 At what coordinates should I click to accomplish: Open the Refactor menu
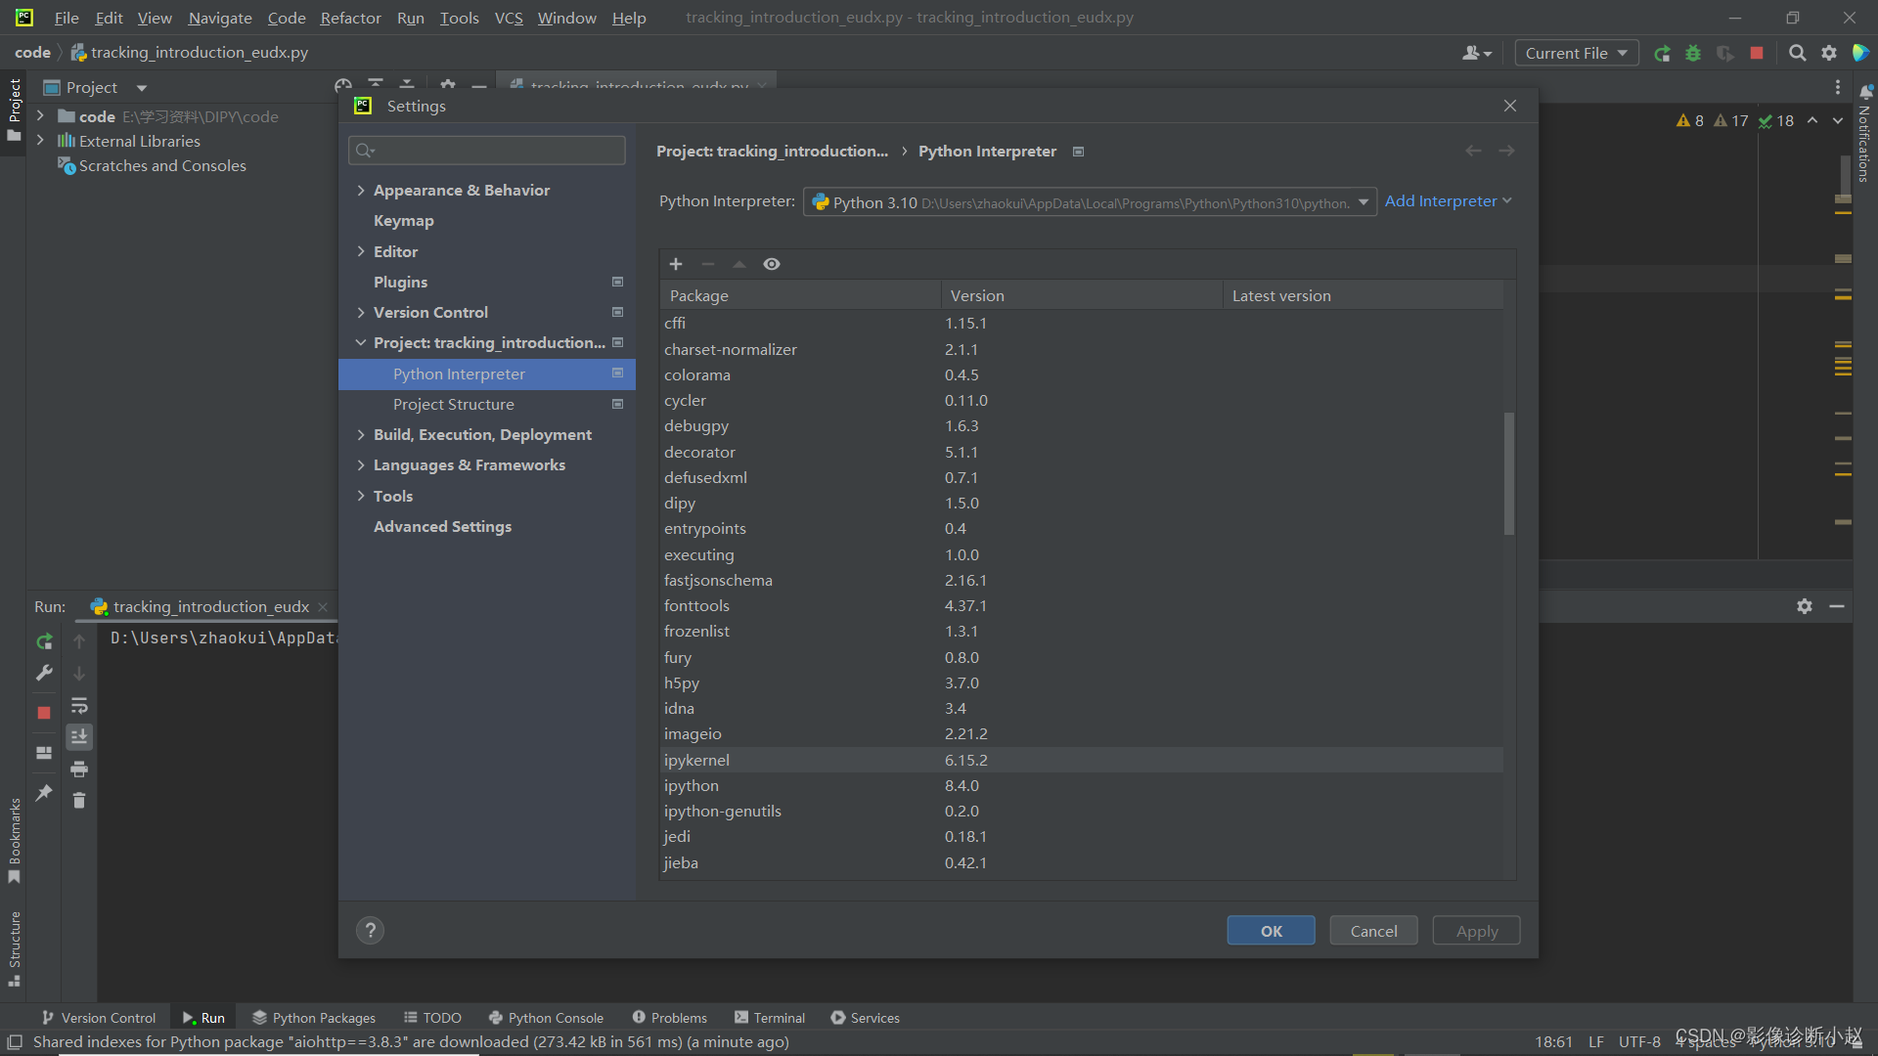tap(350, 18)
